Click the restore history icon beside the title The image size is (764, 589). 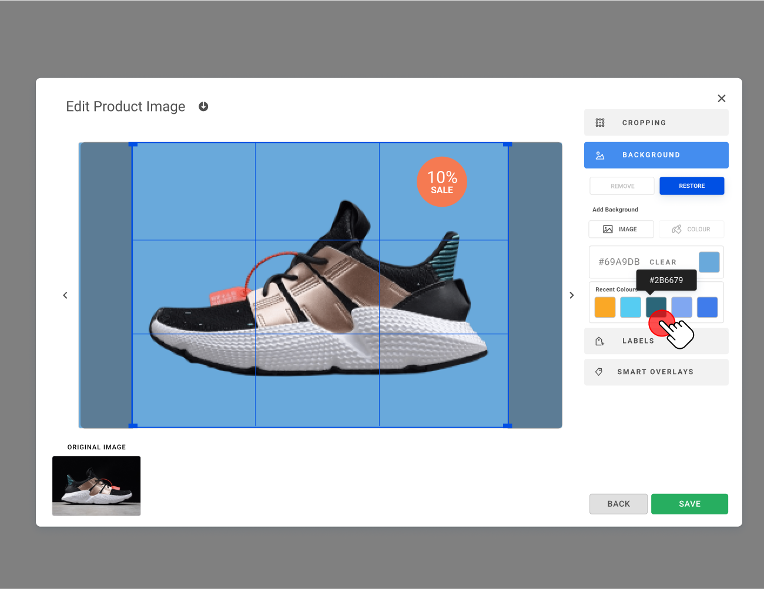coord(203,106)
